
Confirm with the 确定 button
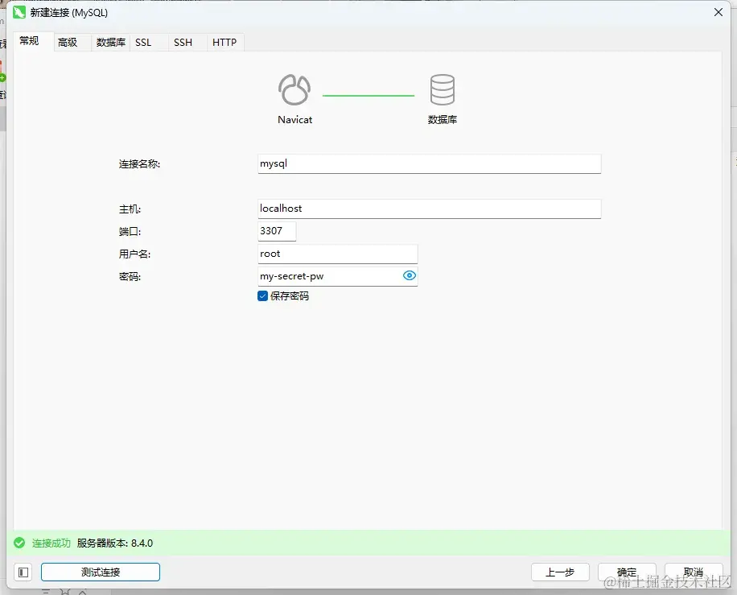(627, 572)
